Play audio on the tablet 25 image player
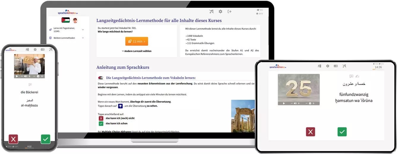Screen dimensions: 398x154 pyautogui.click(x=284, y=103)
